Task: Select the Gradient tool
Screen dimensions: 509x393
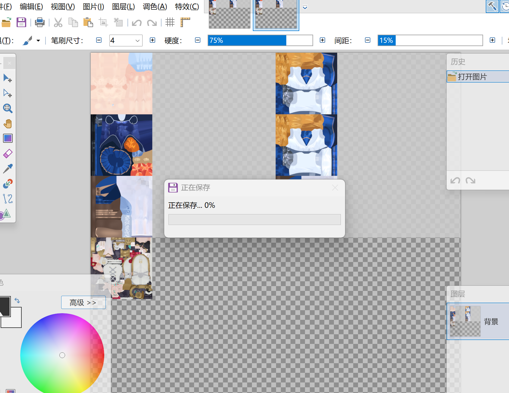Action: coord(8,139)
